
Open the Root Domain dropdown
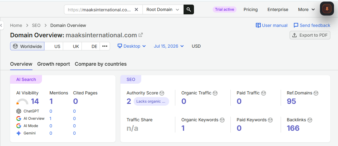pyautogui.click(x=163, y=9)
